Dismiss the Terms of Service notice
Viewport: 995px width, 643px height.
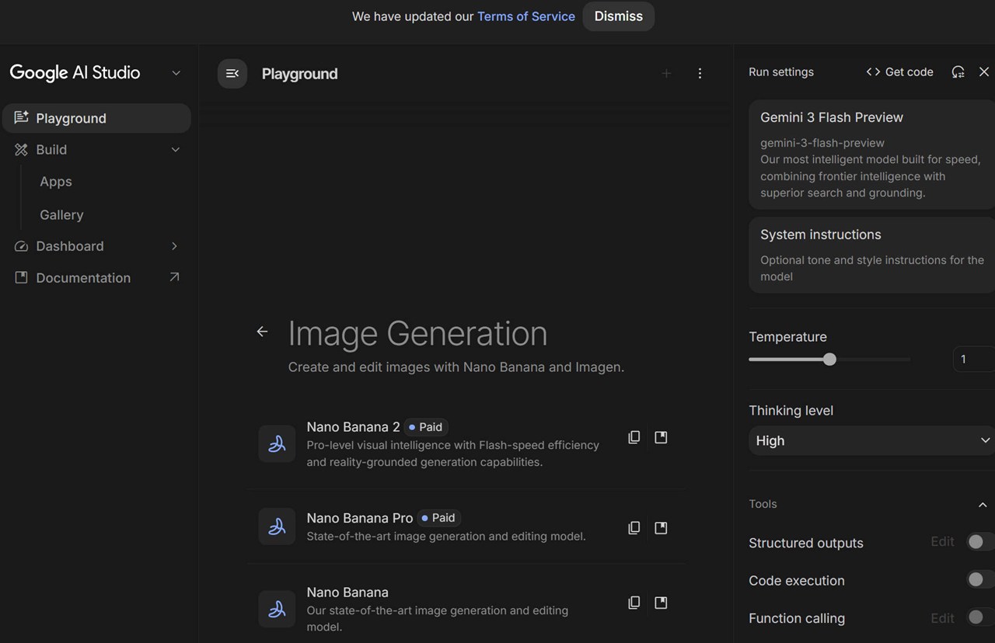(619, 16)
